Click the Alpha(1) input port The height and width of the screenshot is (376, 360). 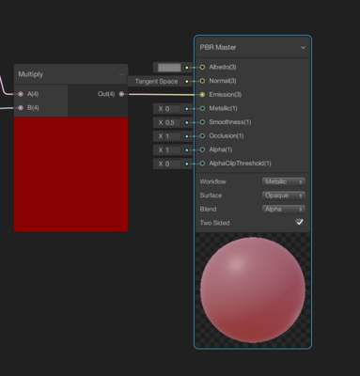tap(202, 149)
